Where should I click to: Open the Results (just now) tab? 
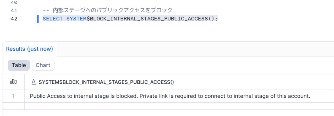pyautogui.click(x=30, y=49)
